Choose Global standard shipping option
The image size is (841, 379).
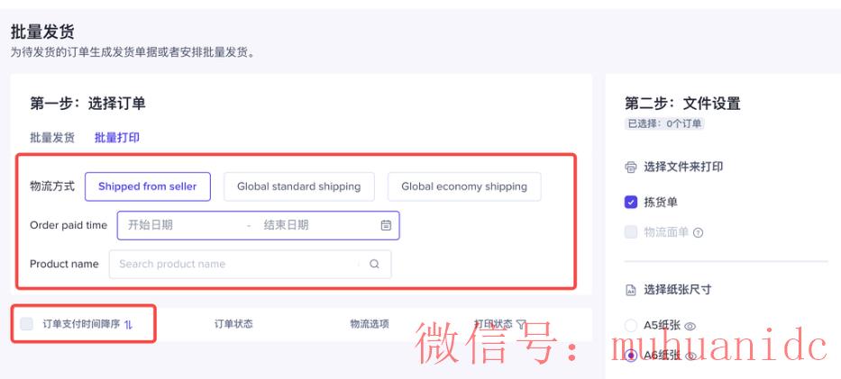pos(298,187)
